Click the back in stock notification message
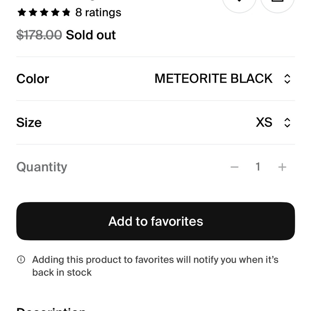This screenshot has height=311, width=311. [x=155, y=266]
